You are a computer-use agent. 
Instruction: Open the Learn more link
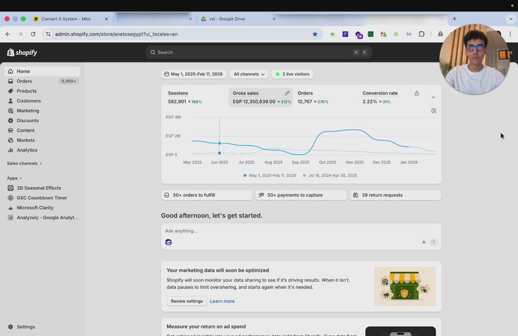[x=222, y=301]
